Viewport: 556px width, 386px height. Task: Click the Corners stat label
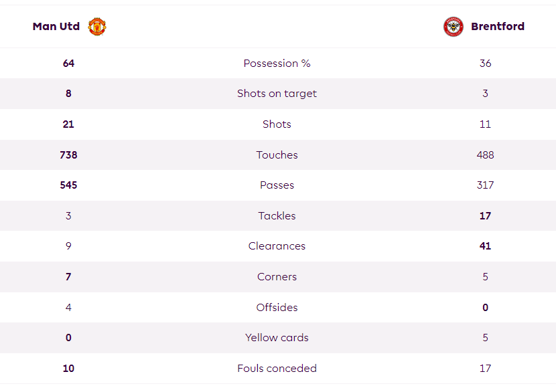(277, 277)
